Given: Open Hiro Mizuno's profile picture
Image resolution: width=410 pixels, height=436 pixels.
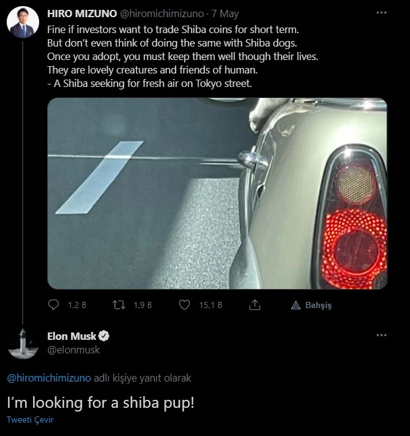Looking at the screenshot, I should coord(23,23).
